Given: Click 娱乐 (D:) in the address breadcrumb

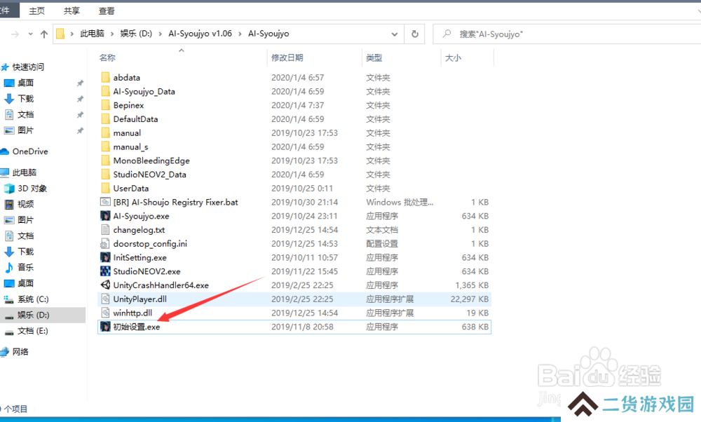Looking at the screenshot, I should point(136,34).
